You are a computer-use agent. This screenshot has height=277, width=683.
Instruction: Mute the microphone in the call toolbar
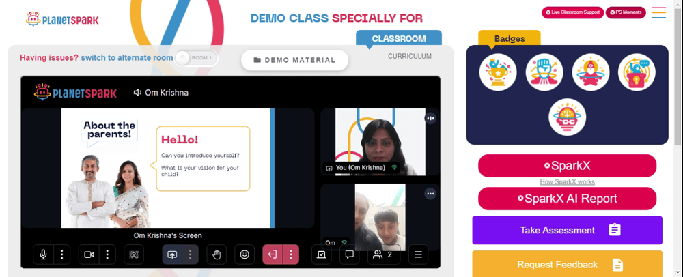pyautogui.click(x=44, y=254)
